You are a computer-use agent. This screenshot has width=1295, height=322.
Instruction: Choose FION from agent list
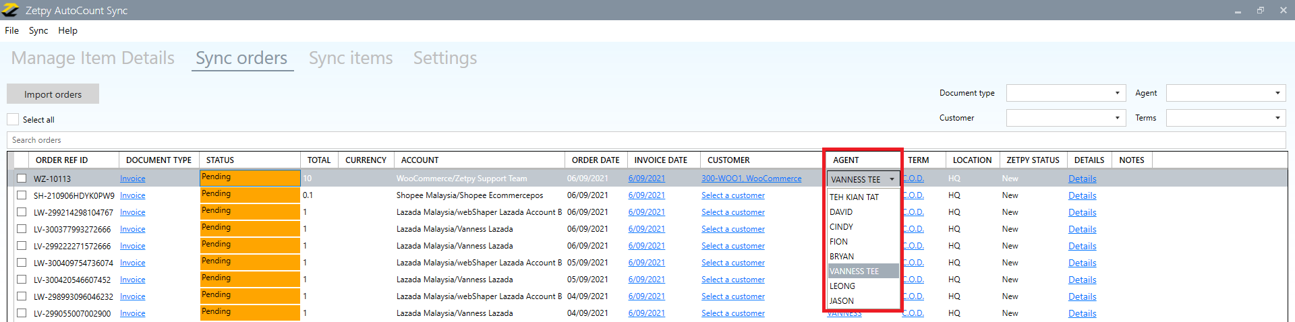point(863,242)
